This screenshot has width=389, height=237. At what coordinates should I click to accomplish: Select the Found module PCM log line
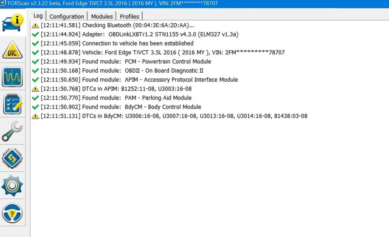(x=126, y=61)
